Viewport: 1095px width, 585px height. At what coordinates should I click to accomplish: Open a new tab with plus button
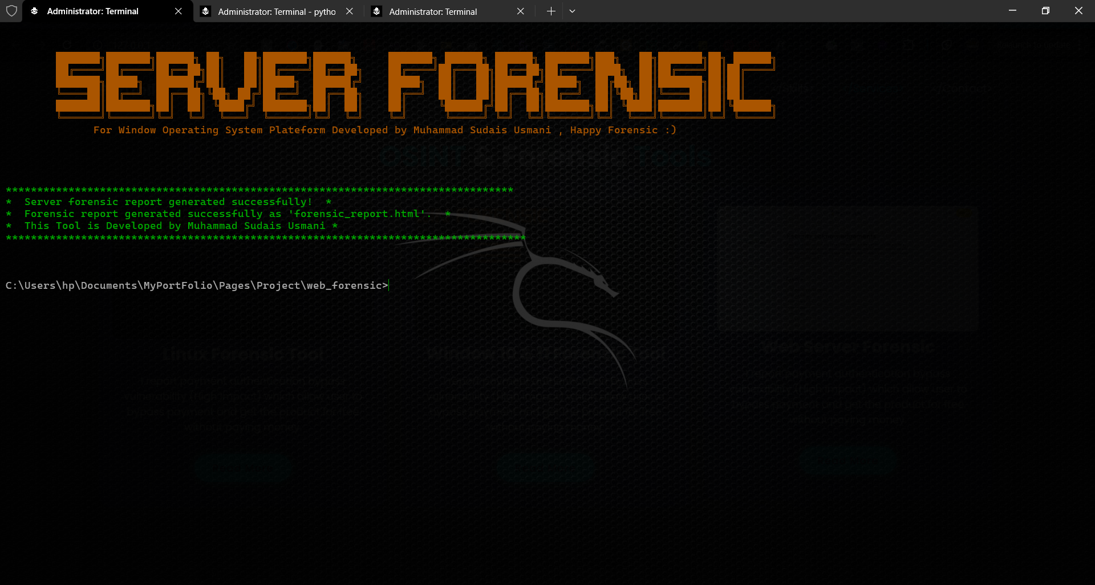(551, 11)
